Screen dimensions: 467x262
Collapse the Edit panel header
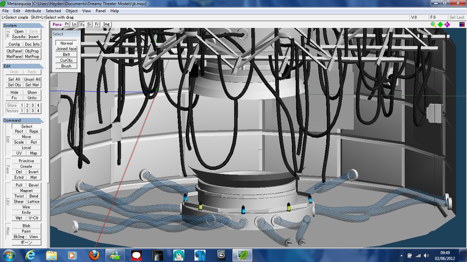point(23,66)
